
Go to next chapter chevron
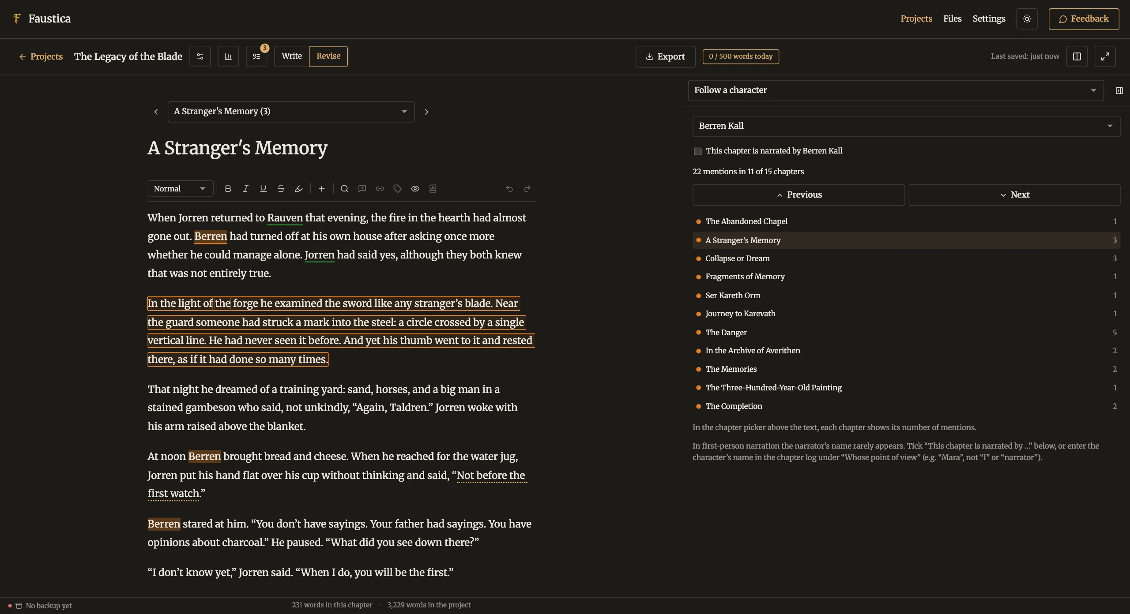pyautogui.click(x=426, y=112)
